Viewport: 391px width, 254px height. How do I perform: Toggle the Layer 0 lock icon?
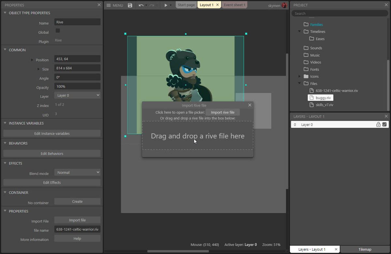(378, 125)
